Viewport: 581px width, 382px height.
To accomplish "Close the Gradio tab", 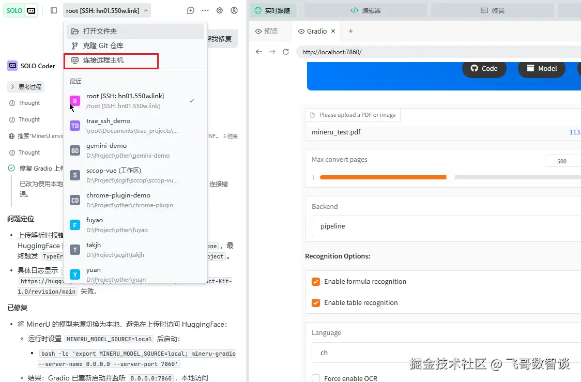I will 333,31.
